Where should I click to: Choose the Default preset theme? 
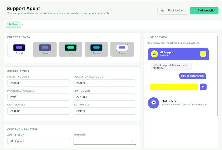click(19, 49)
